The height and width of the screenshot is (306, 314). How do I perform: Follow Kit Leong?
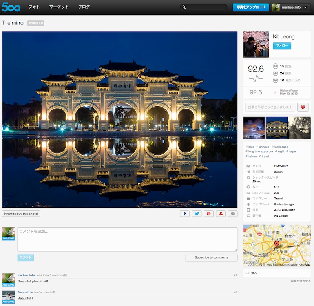tap(282, 46)
